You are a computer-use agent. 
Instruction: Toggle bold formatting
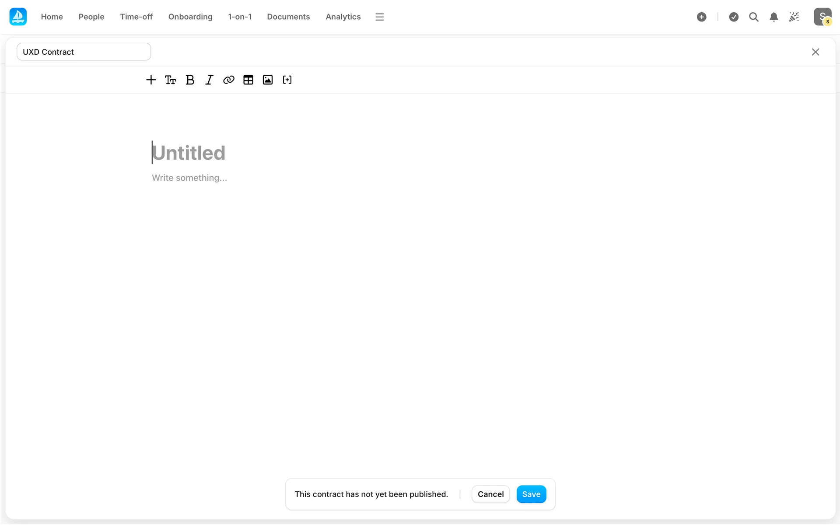coord(190,80)
